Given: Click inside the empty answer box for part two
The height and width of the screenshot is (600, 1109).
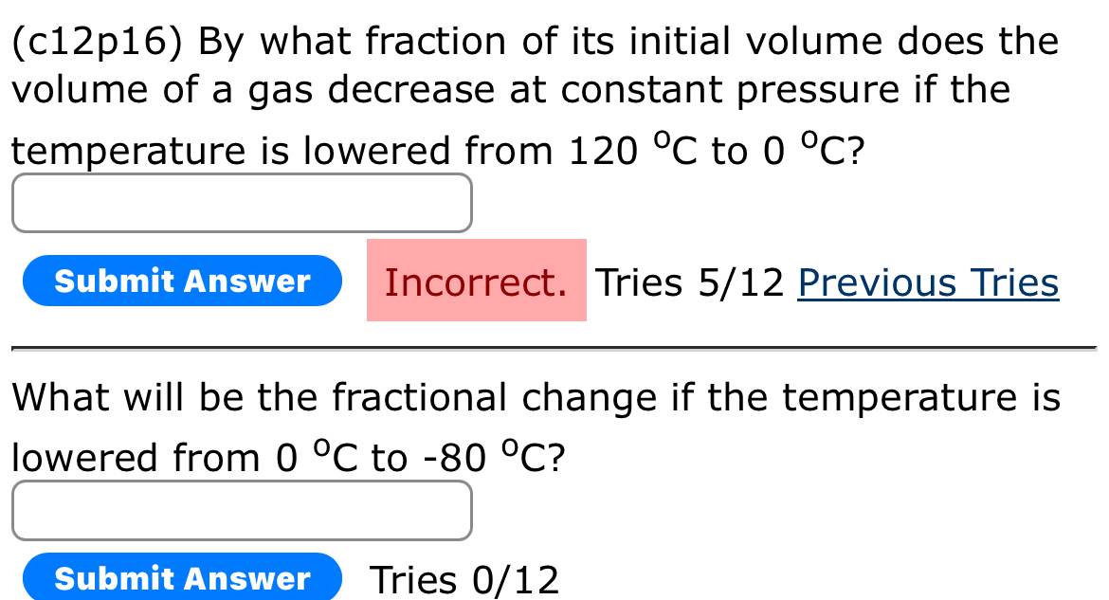Looking at the screenshot, I should 242,511.
